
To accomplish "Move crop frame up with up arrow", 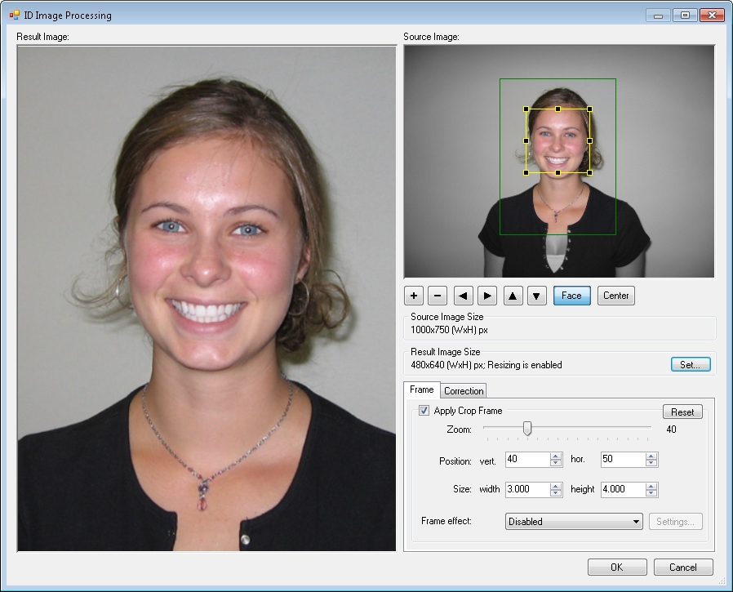I will pos(513,296).
